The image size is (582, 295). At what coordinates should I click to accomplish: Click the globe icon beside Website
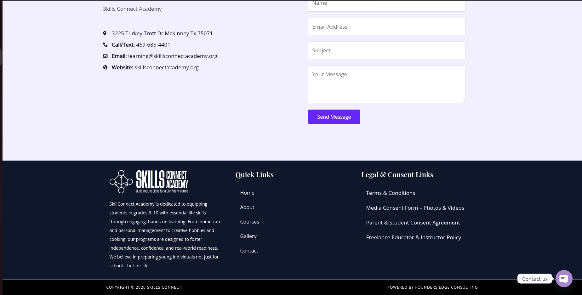[105, 67]
